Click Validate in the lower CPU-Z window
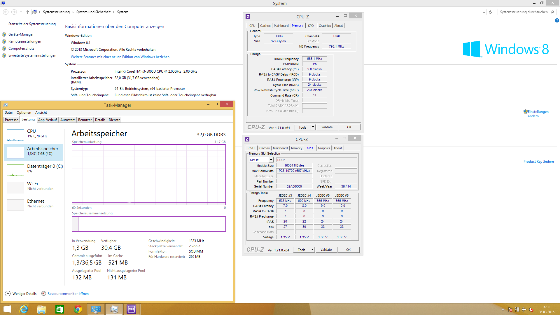Screen dimensions: 560x315 click(326, 250)
